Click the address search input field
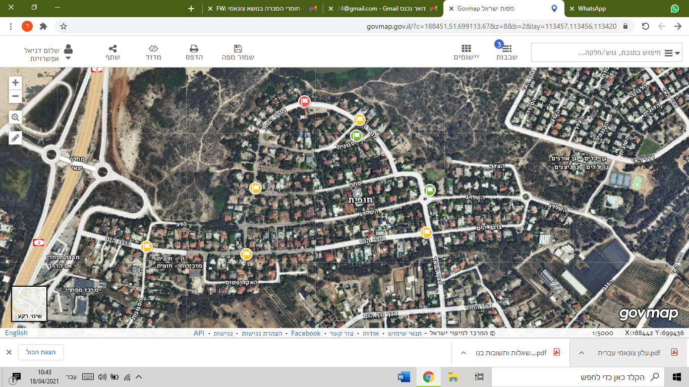The image size is (689, 387). [x=600, y=53]
